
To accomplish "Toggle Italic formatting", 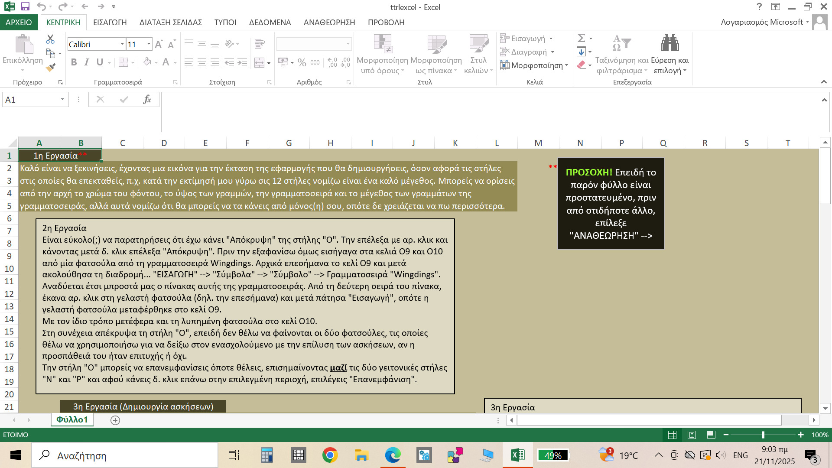I will point(87,62).
